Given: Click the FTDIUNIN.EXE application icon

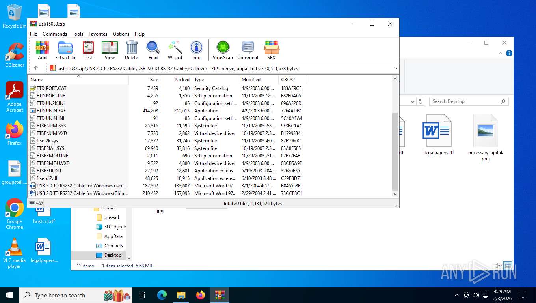Looking at the screenshot, I should tap(33, 111).
